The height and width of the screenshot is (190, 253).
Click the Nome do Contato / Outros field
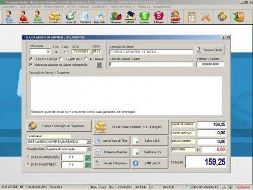(151, 64)
